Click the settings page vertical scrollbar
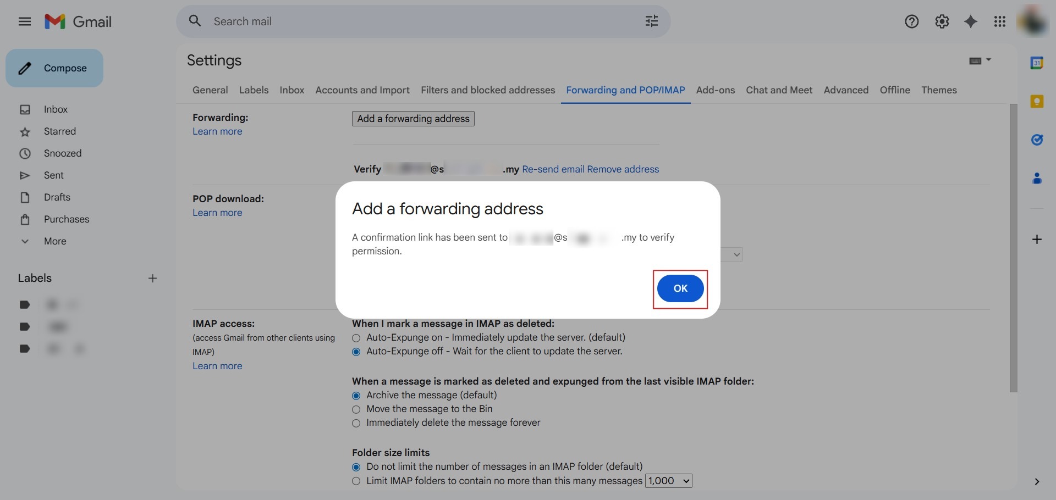Image resolution: width=1056 pixels, height=500 pixels. (1013, 247)
